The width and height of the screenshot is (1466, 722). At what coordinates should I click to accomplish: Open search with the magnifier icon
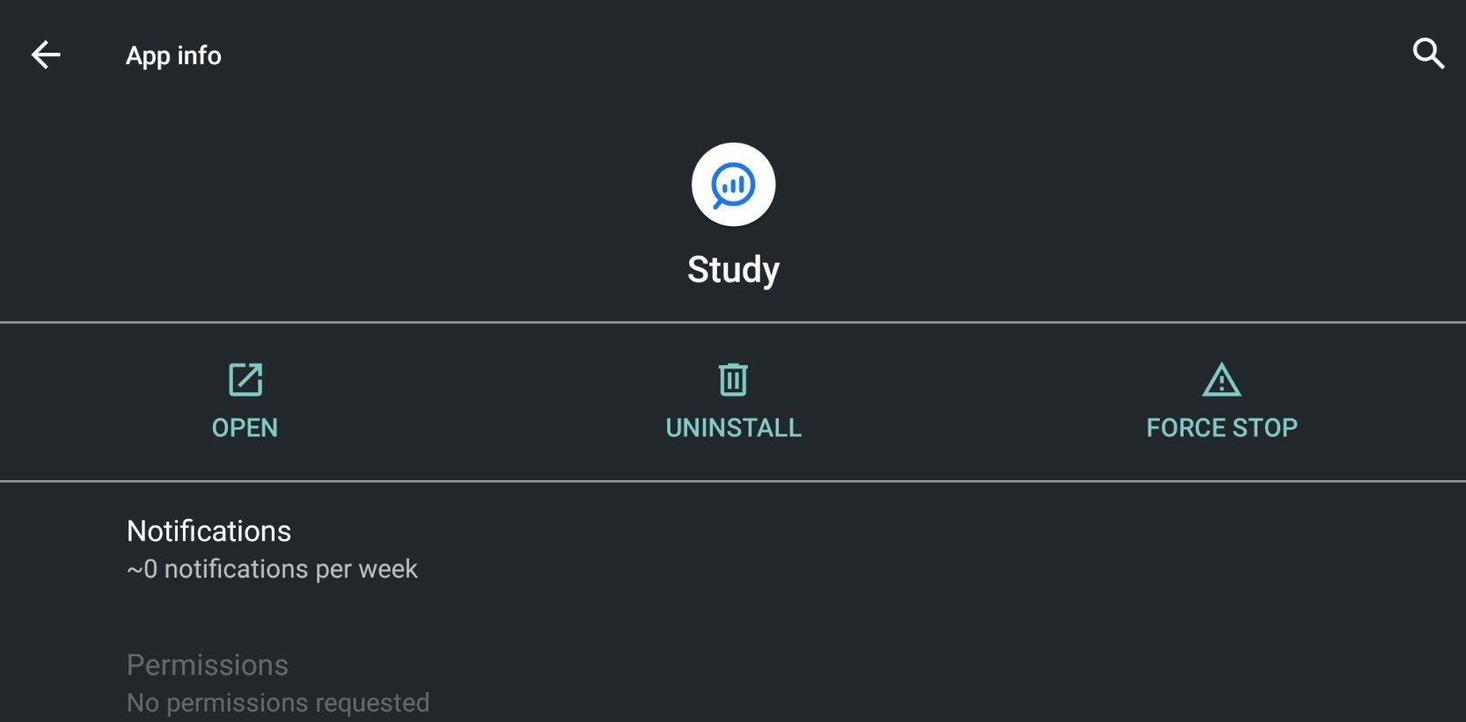pyautogui.click(x=1428, y=54)
